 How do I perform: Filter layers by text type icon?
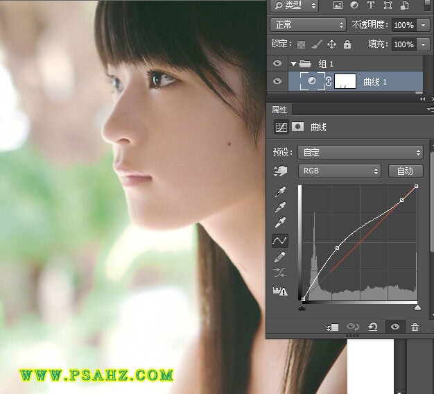click(370, 6)
